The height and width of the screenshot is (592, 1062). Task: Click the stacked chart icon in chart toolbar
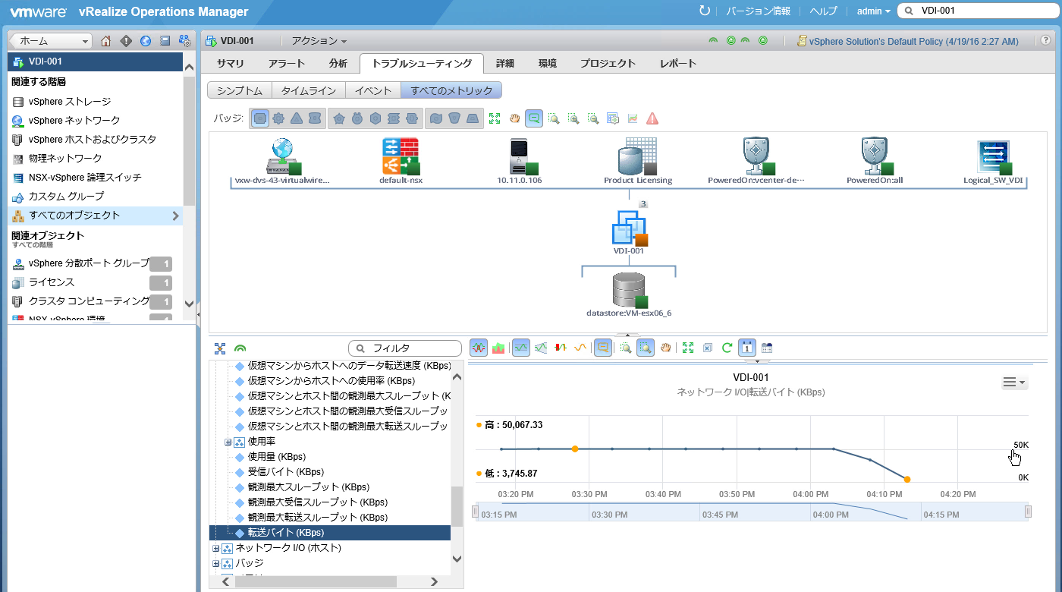tap(498, 348)
